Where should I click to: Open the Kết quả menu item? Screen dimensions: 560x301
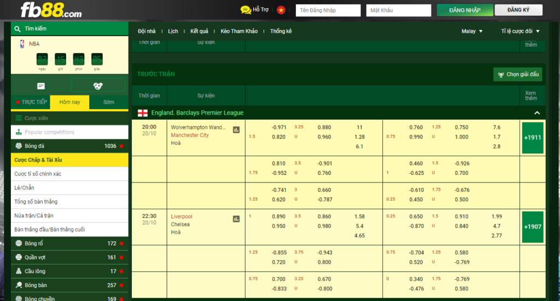[x=199, y=31]
